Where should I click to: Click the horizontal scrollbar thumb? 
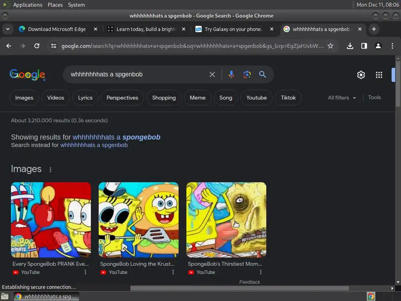[240, 288]
